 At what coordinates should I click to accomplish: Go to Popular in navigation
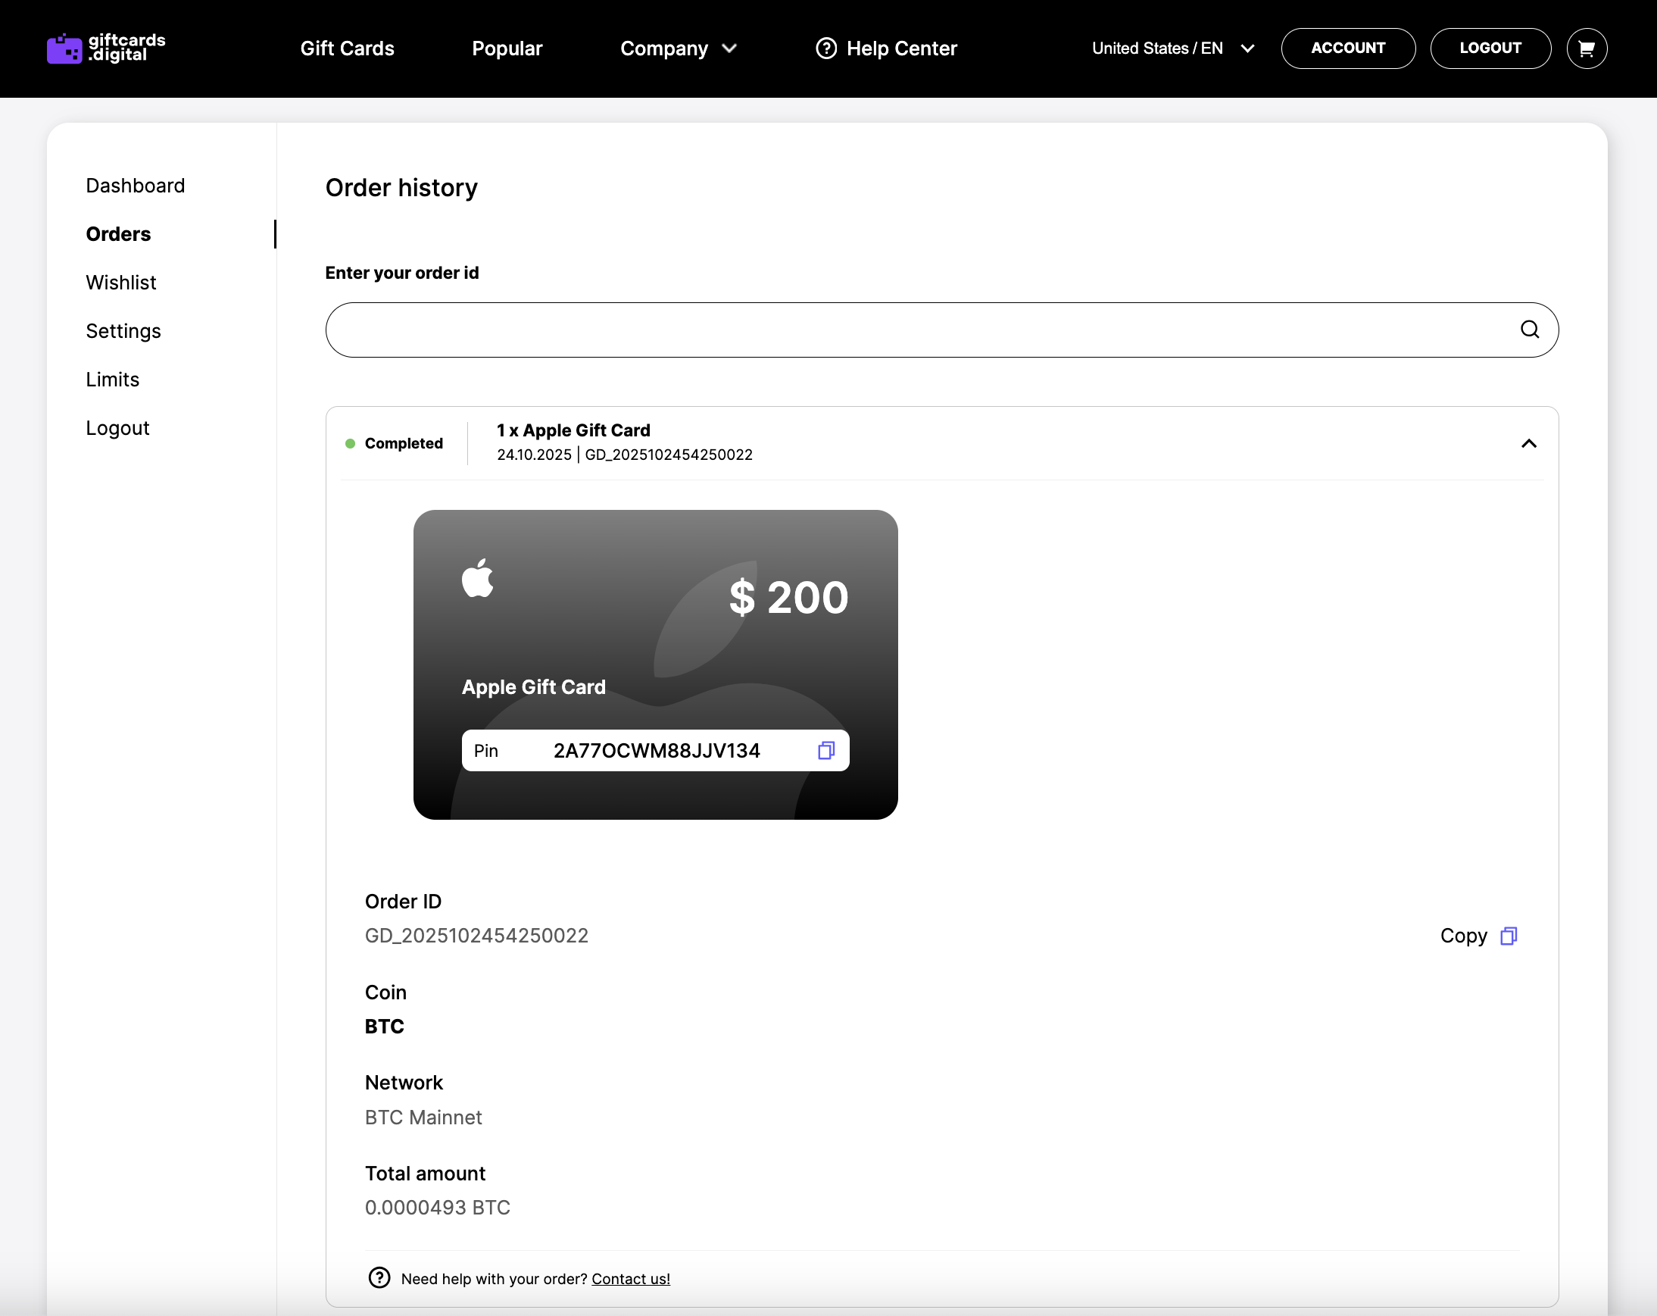[x=507, y=48]
